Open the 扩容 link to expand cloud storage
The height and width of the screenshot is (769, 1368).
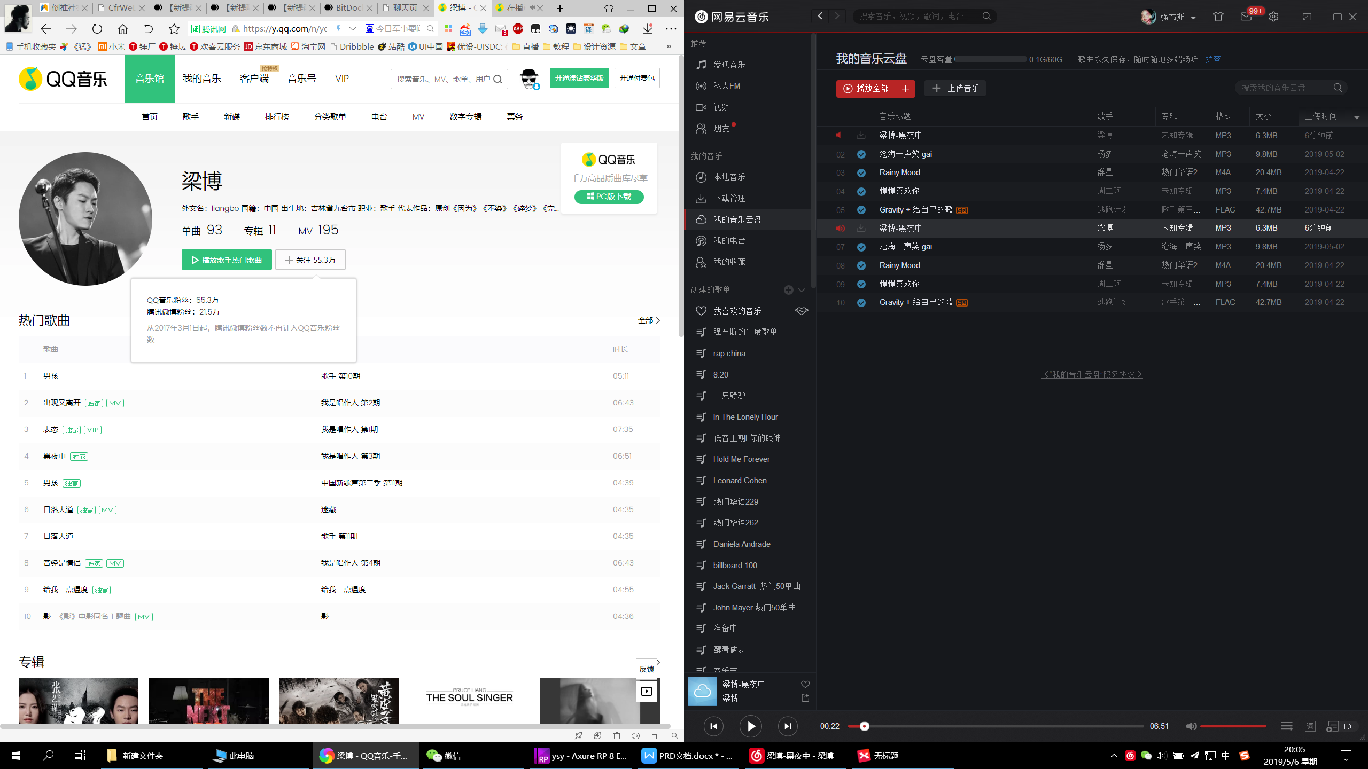pos(1213,59)
